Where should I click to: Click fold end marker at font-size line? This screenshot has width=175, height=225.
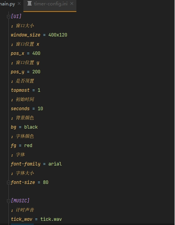click(8, 182)
